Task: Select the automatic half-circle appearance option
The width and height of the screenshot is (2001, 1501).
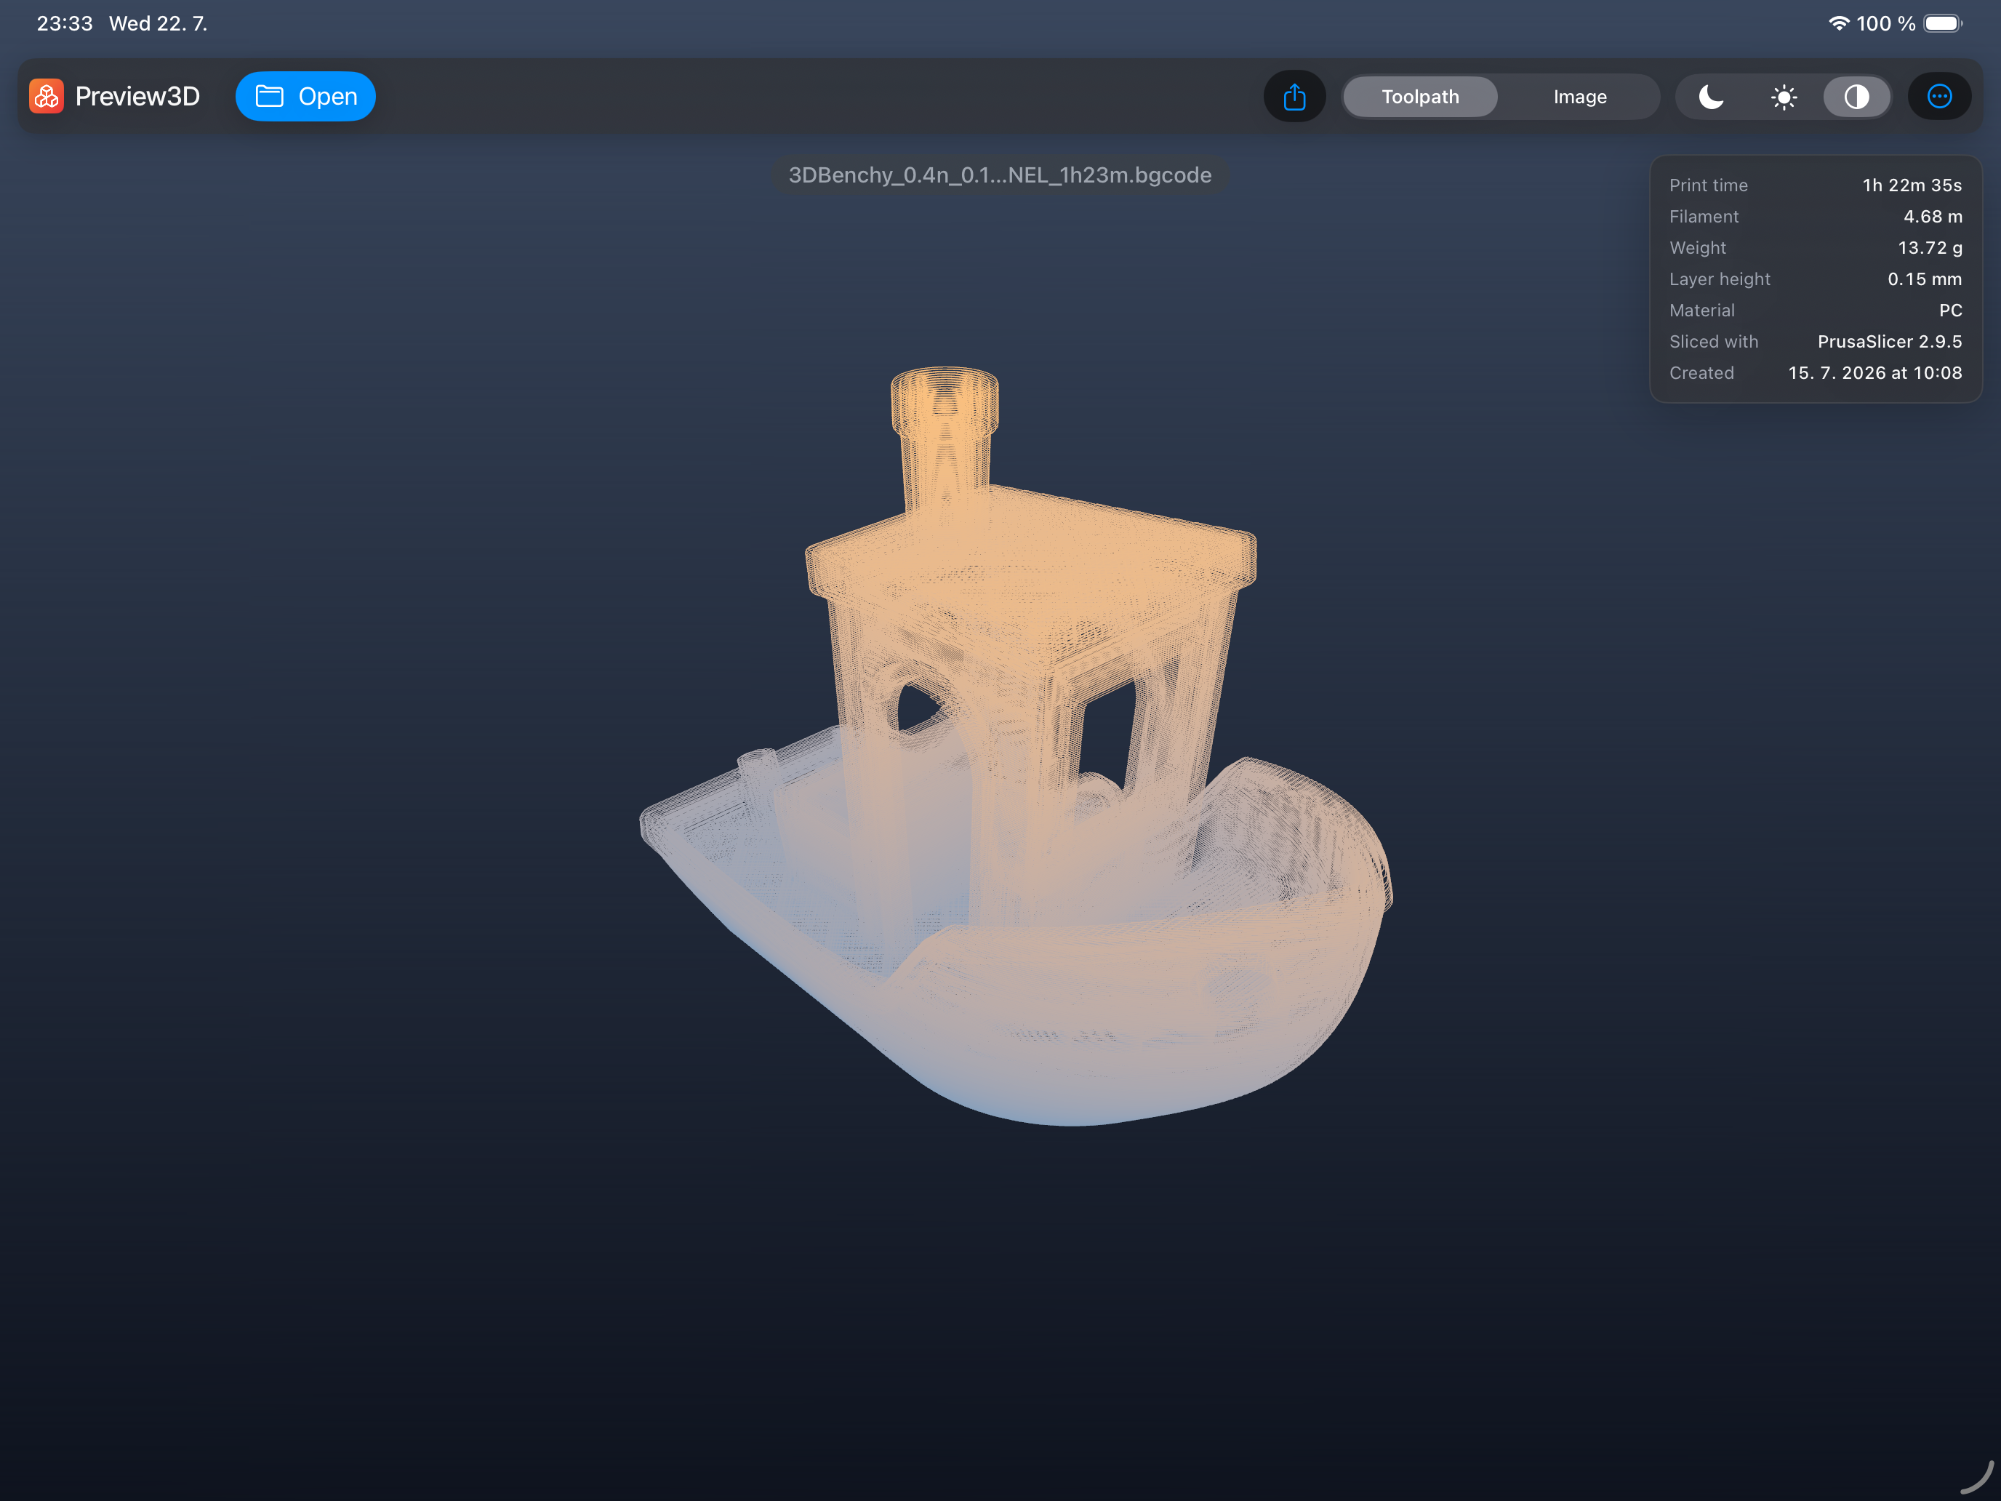Action: (1856, 97)
